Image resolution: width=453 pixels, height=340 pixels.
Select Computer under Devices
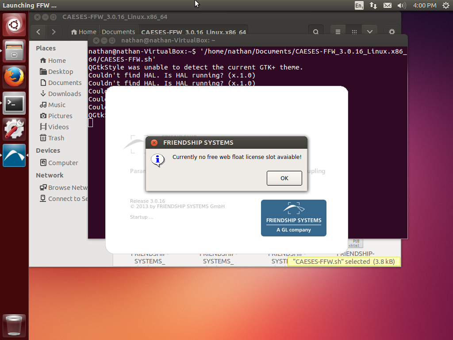(59, 163)
